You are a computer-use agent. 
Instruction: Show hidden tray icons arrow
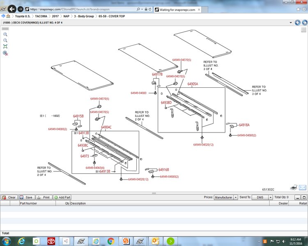(259, 241)
